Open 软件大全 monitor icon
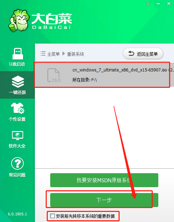The width and height of the screenshot is (174, 222). pos(17,136)
